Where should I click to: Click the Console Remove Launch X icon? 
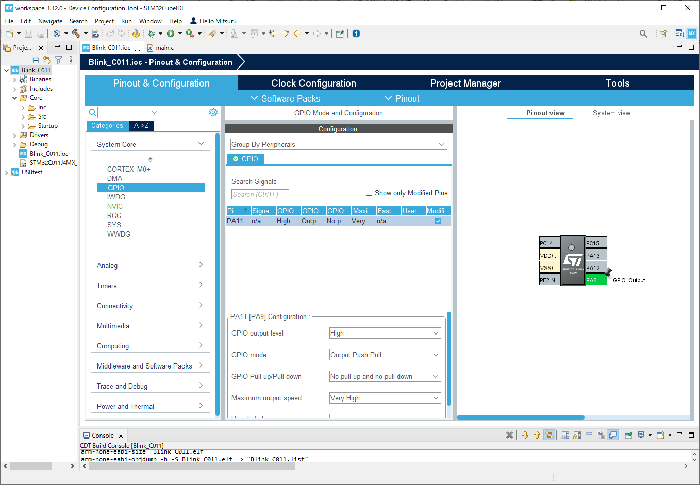click(510, 435)
